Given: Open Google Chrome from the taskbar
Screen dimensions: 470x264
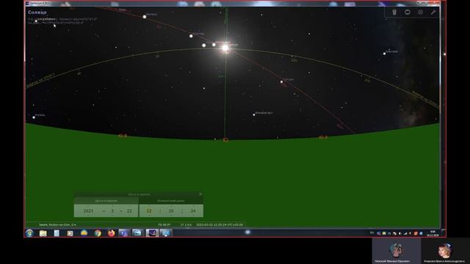Looking at the screenshot, I should pyautogui.click(x=98, y=233).
